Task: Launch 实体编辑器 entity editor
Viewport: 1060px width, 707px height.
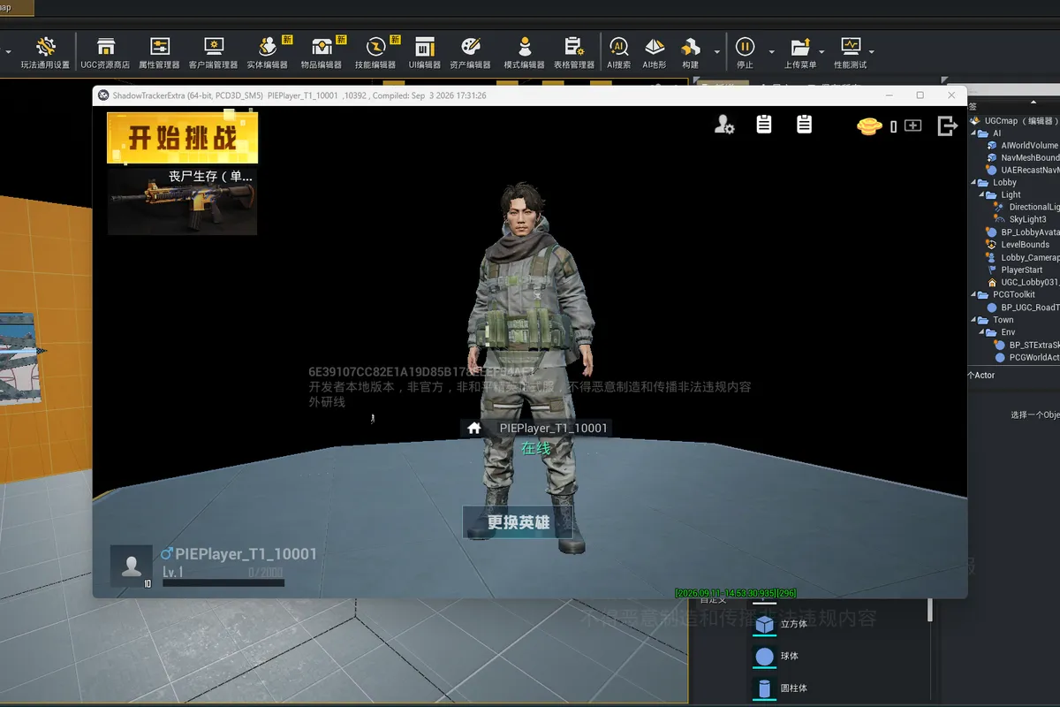Action: 268,53
